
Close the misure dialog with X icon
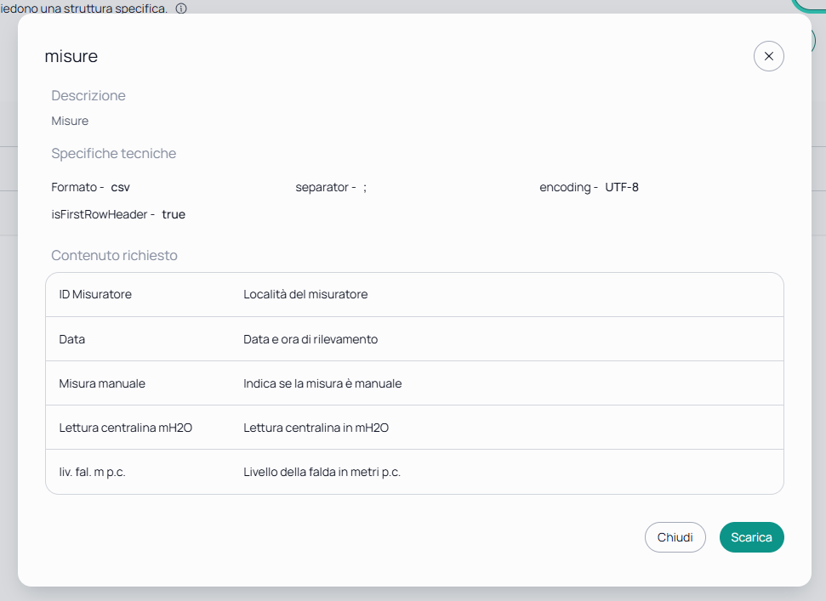tap(769, 56)
